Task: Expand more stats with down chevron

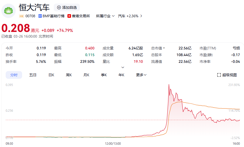Action: (123, 67)
